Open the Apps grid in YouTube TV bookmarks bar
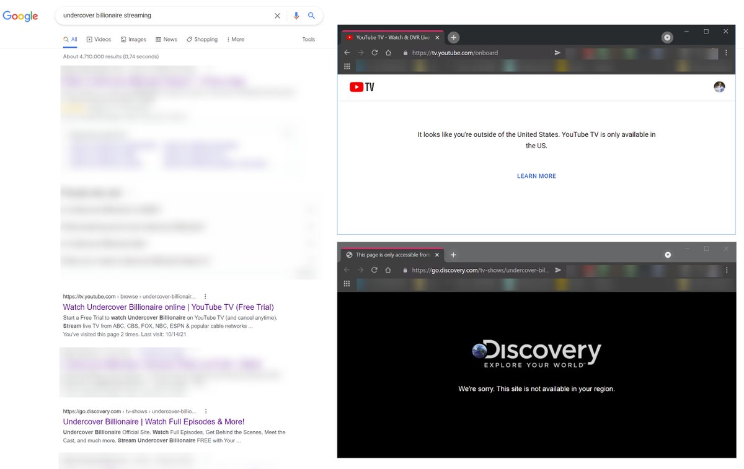The height and width of the screenshot is (469, 744). (x=347, y=66)
